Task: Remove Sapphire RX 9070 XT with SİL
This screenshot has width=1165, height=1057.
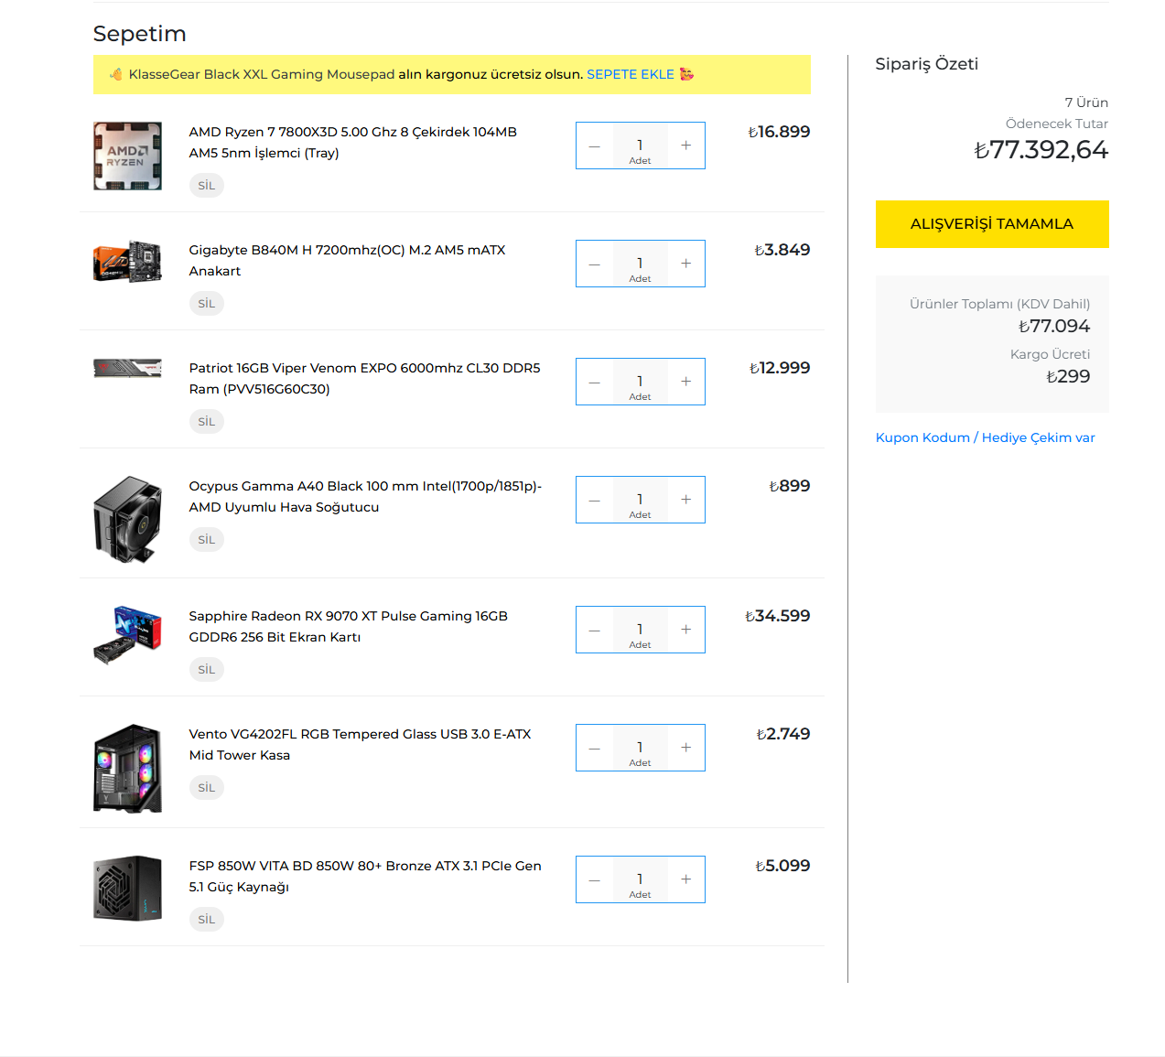Action: pos(207,670)
